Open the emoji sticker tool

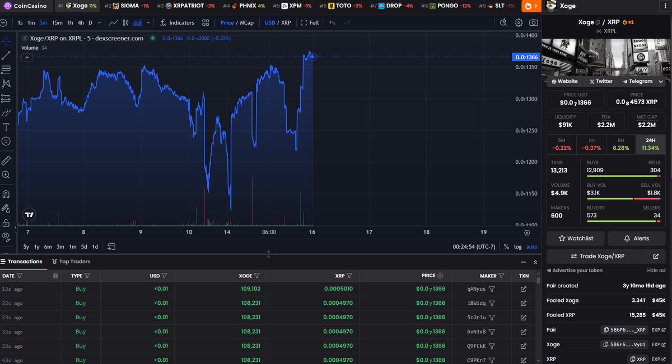[x=6, y=141]
